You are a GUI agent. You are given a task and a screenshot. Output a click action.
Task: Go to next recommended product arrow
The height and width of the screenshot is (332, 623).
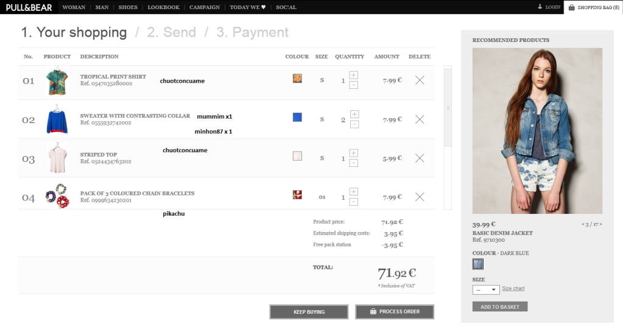(601, 224)
